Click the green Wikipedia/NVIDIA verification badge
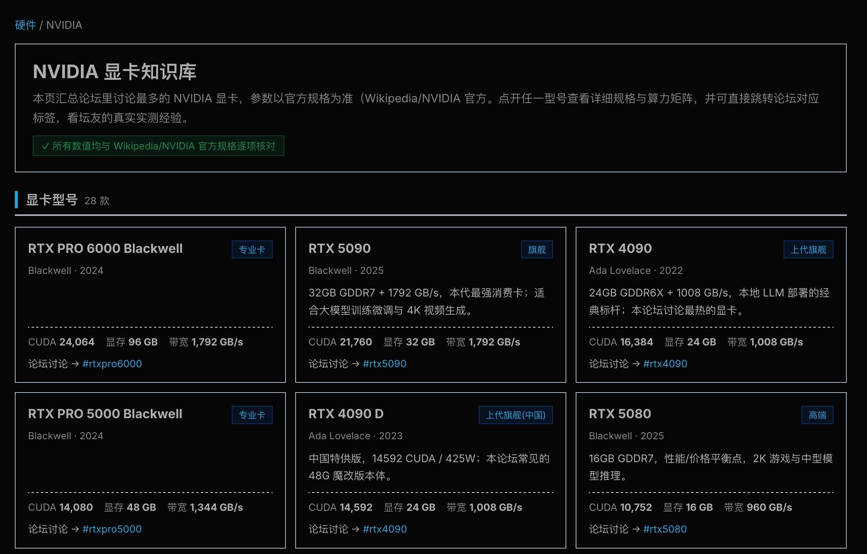Image resolution: width=867 pixels, height=554 pixels. point(159,146)
